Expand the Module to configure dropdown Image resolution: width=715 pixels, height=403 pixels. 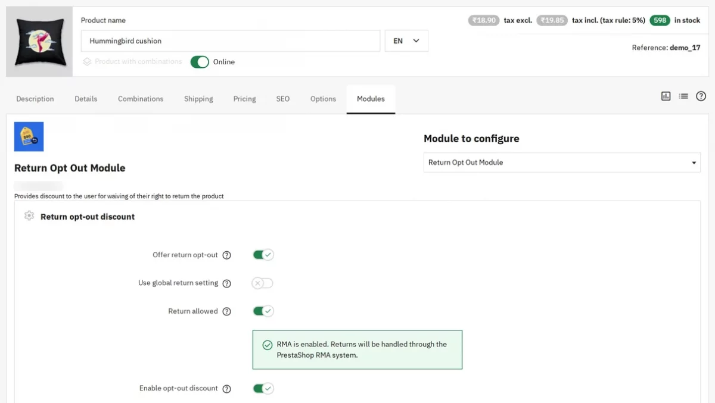(x=562, y=163)
